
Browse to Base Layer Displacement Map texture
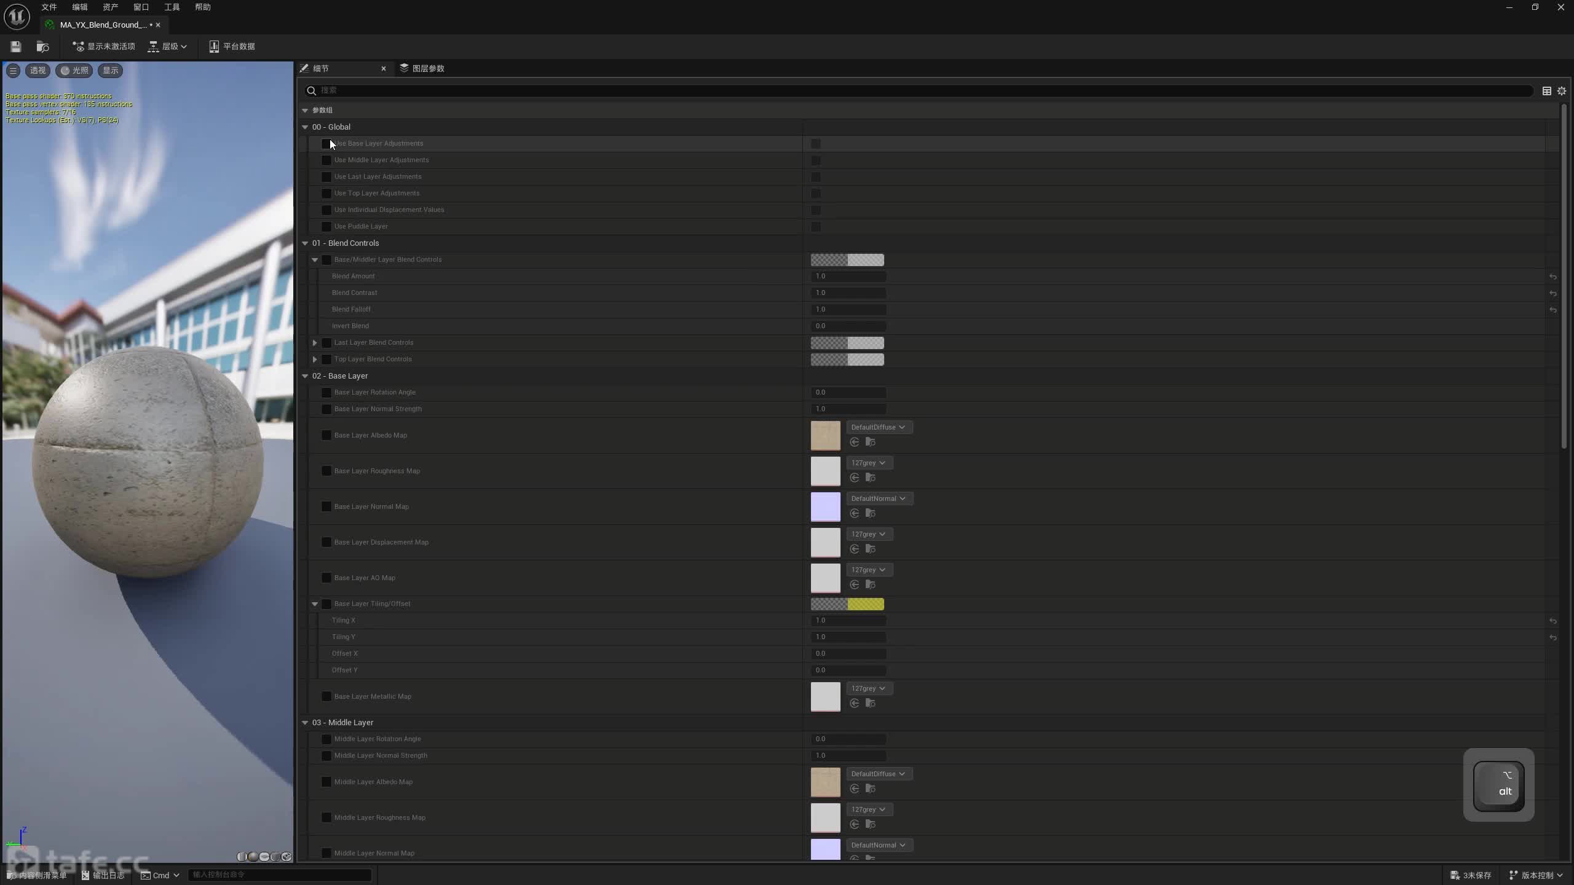pyautogui.click(x=870, y=549)
